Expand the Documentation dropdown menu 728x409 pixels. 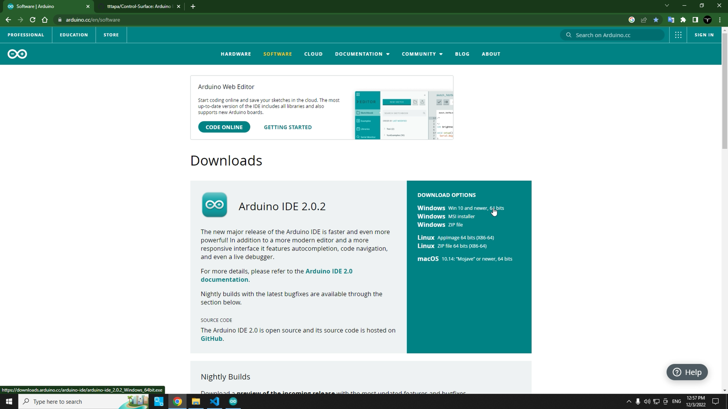pyautogui.click(x=362, y=54)
